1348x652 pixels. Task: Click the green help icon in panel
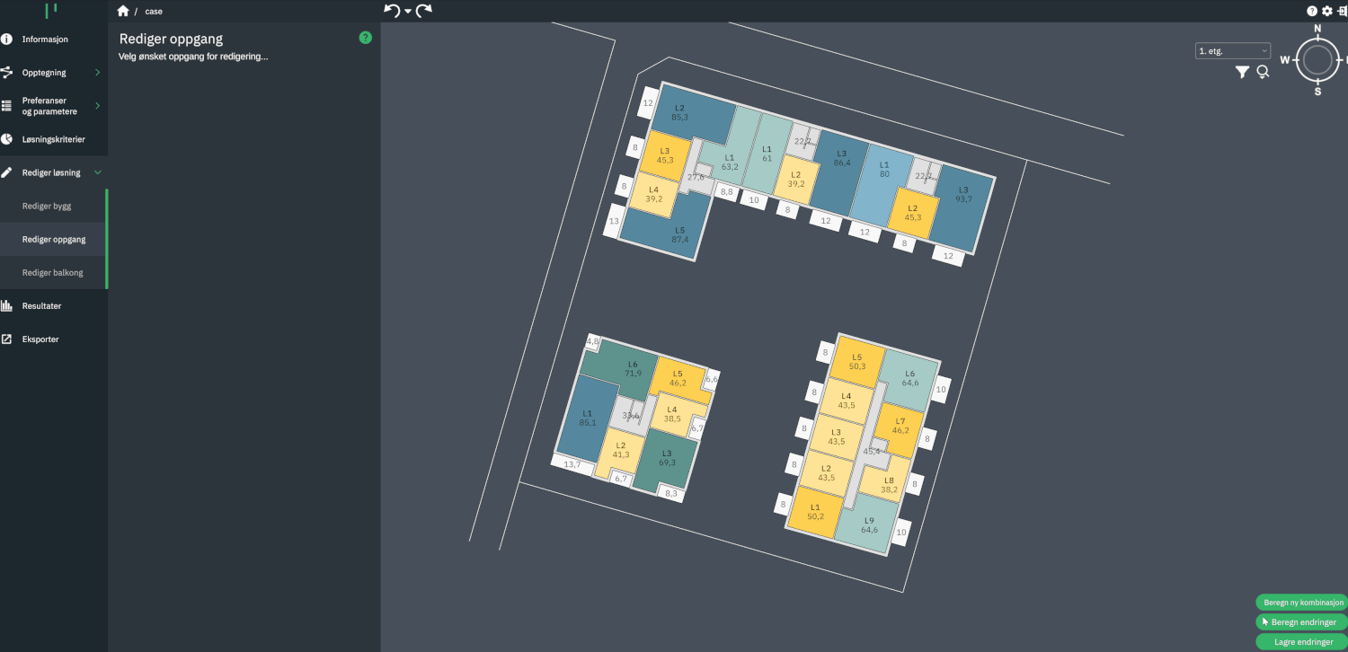[x=365, y=38]
